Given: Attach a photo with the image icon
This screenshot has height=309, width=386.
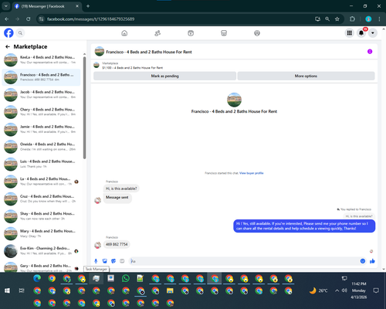Looking at the screenshot, I should click(104, 261).
